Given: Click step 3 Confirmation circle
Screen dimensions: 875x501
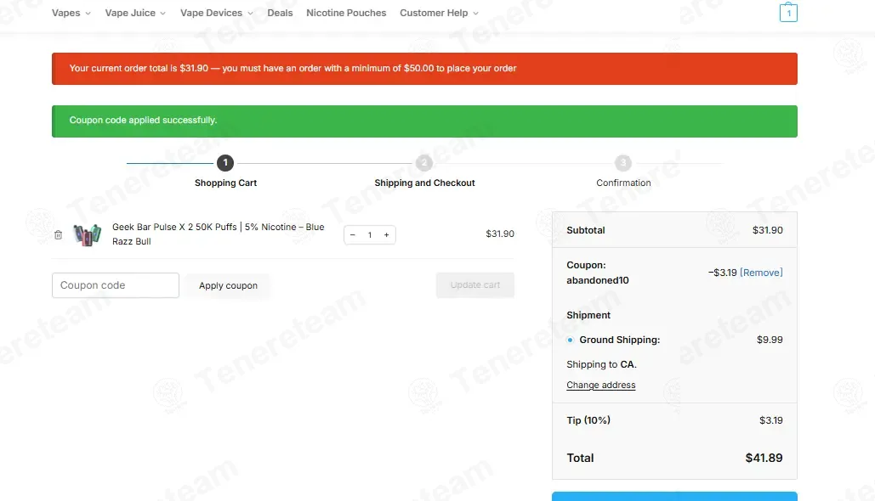Looking at the screenshot, I should (x=623, y=163).
